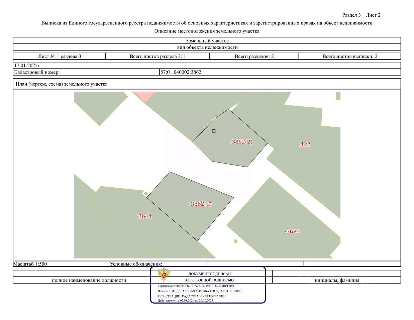Select parcel label :3644
Viewport: 414px width, 320px height.
point(144,216)
